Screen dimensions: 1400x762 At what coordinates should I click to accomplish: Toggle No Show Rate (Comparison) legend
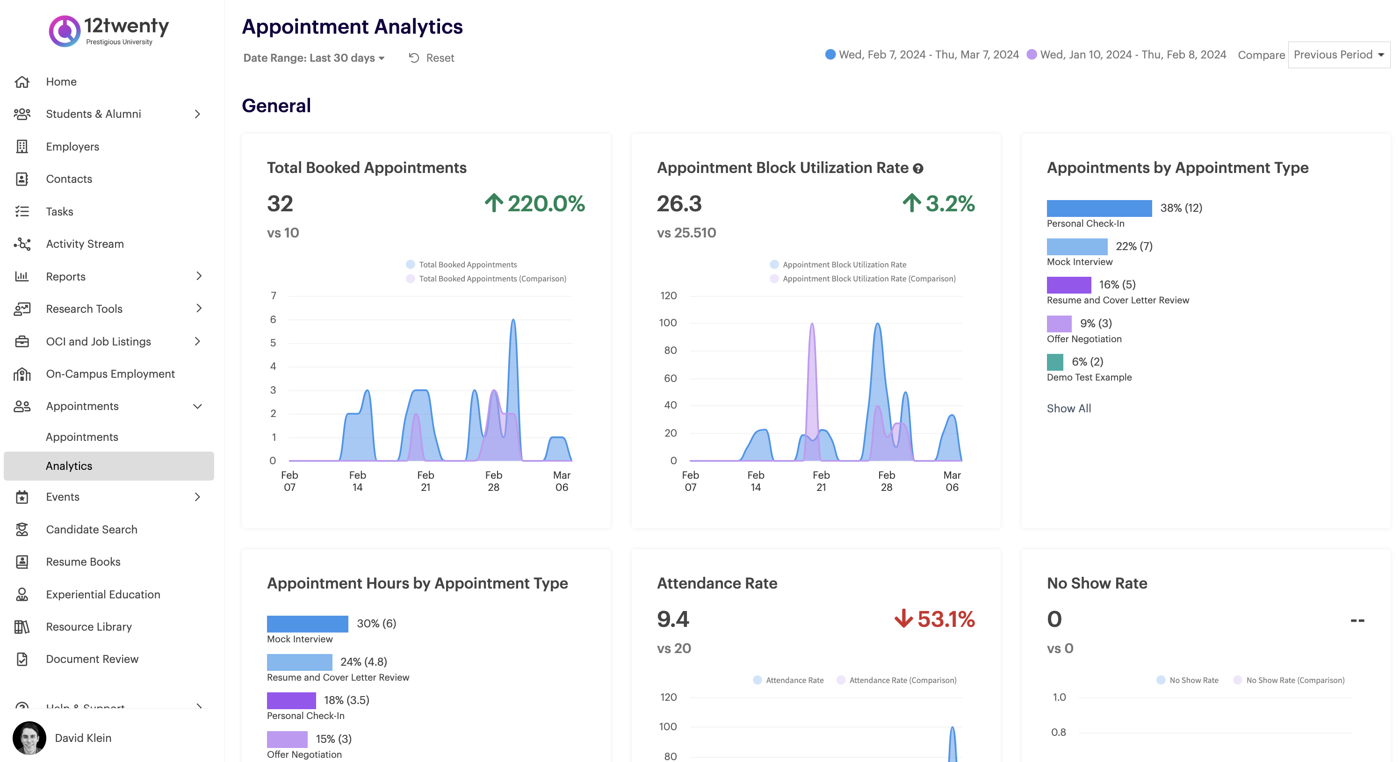pyautogui.click(x=1289, y=680)
